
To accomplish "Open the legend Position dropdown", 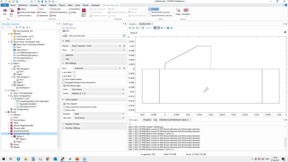I will click(99, 114).
